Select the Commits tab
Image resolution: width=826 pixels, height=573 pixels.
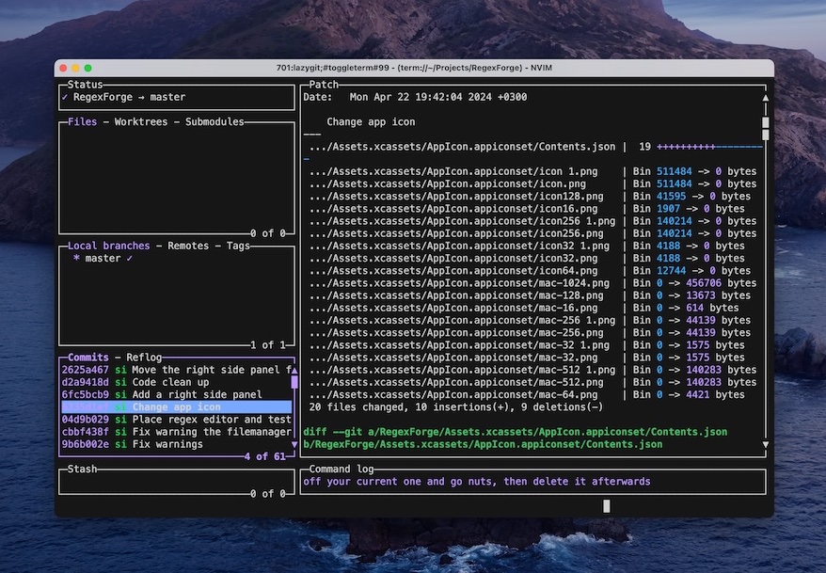(x=88, y=358)
